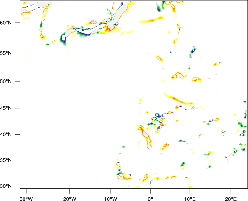The height and width of the screenshot is (201, 248).
Task: Click the 50°N latitude label
Action: 6,81
